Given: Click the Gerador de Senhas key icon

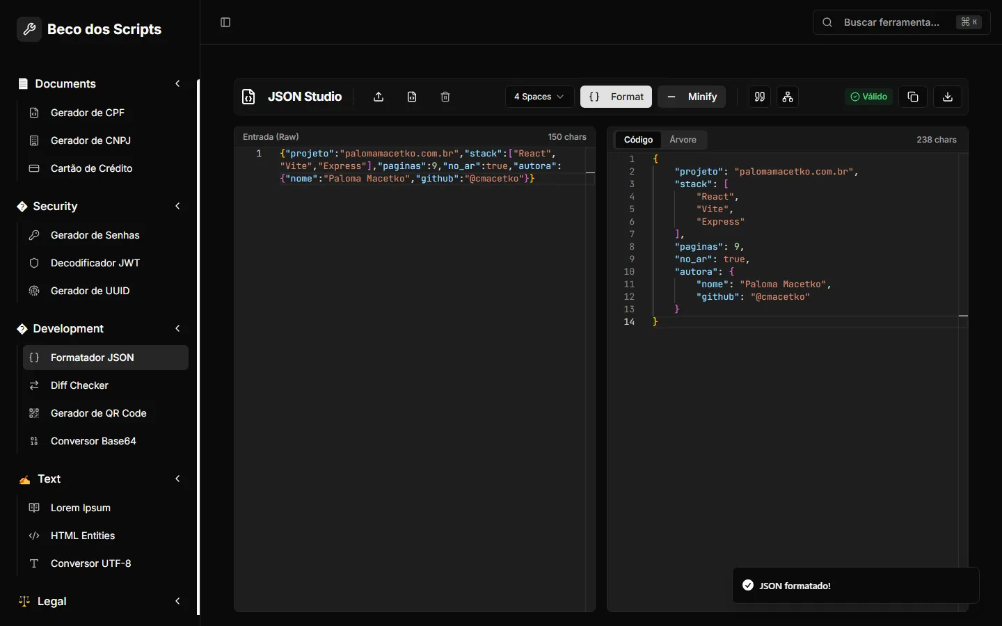Looking at the screenshot, I should 34,235.
